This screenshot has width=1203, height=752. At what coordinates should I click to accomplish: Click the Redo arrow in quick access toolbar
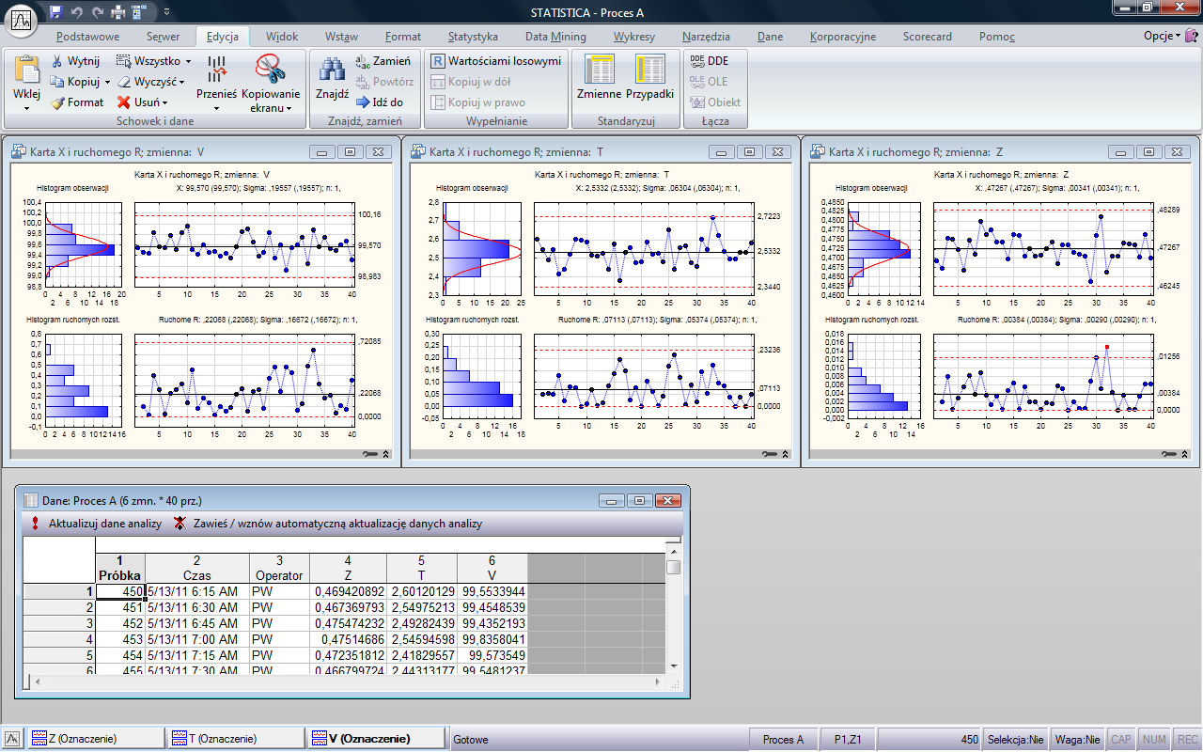coord(98,12)
